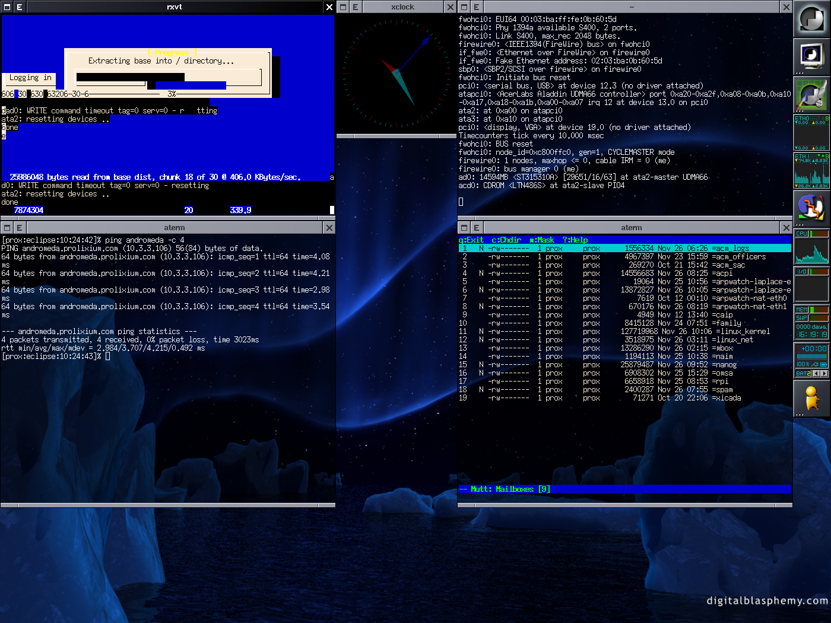Screen dimensions: 831x623
Task: Close the xclock window
Action: coord(450,7)
